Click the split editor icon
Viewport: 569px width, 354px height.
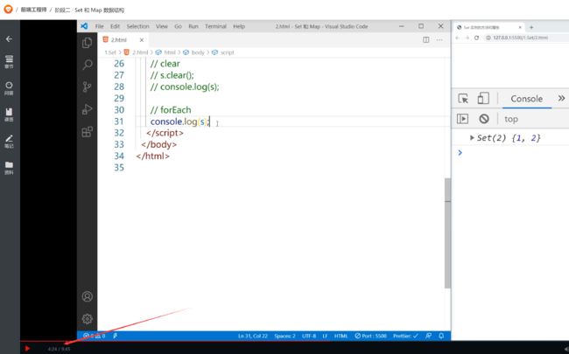pyautogui.click(x=426, y=39)
